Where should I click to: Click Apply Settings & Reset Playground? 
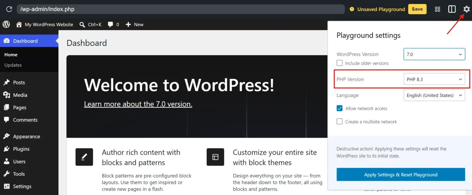click(x=401, y=175)
